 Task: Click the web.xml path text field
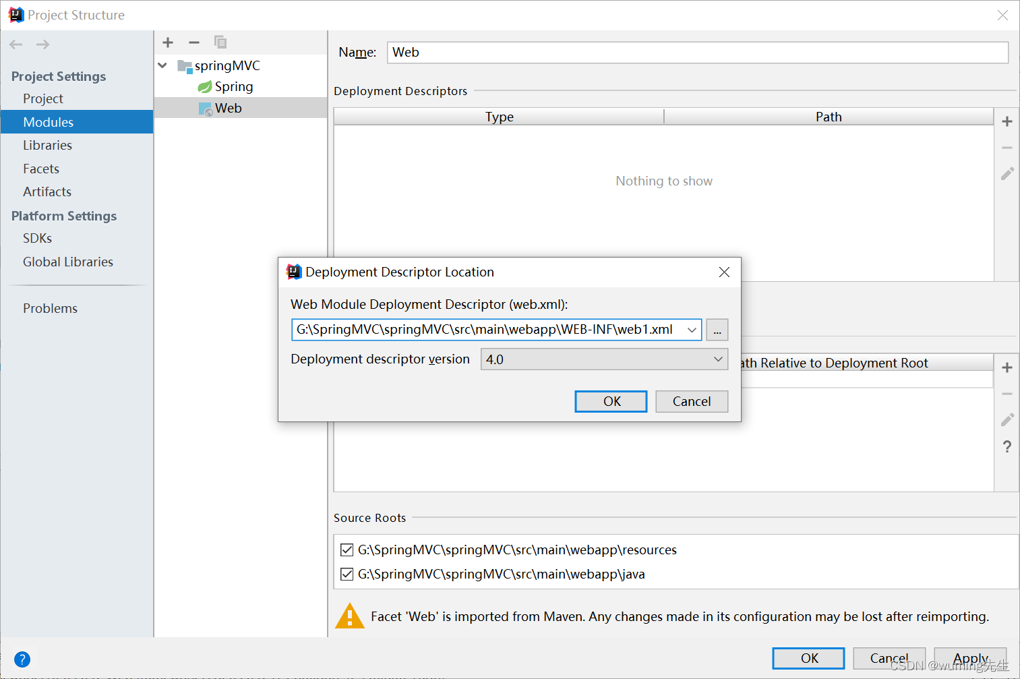[x=487, y=330]
